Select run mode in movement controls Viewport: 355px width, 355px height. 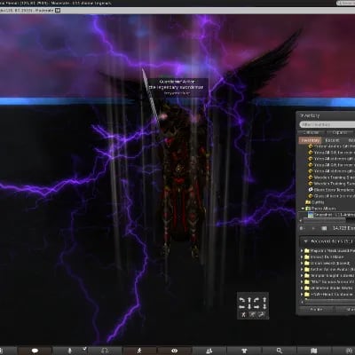pyautogui.click(x=252, y=314)
